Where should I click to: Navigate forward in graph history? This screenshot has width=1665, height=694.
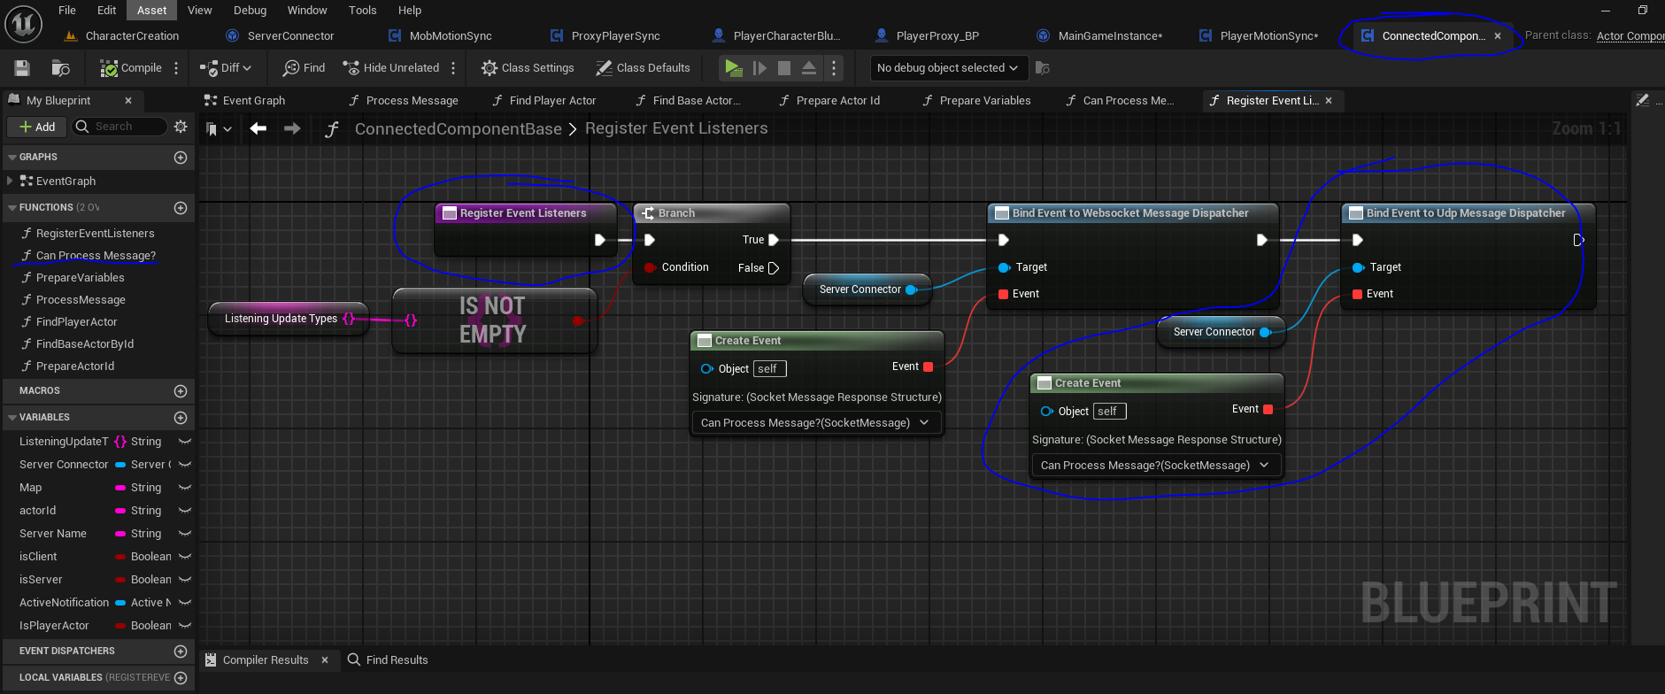(x=292, y=129)
